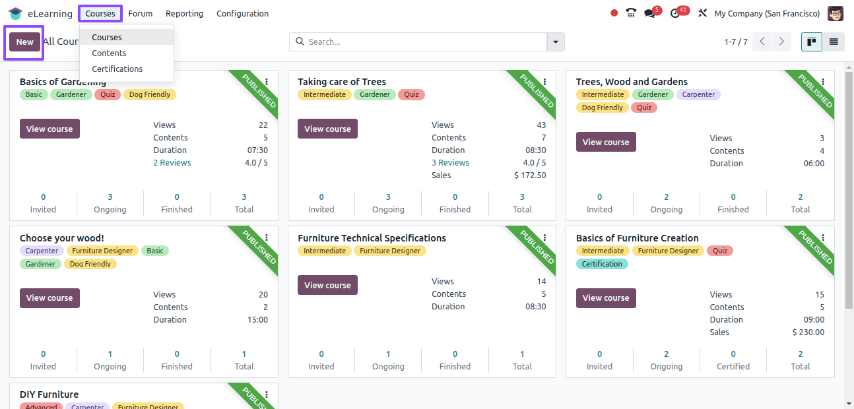The image size is (854, 409).
Task: Open kebab menu on Furniture Technical Specifications card
Action: (544, 238)
